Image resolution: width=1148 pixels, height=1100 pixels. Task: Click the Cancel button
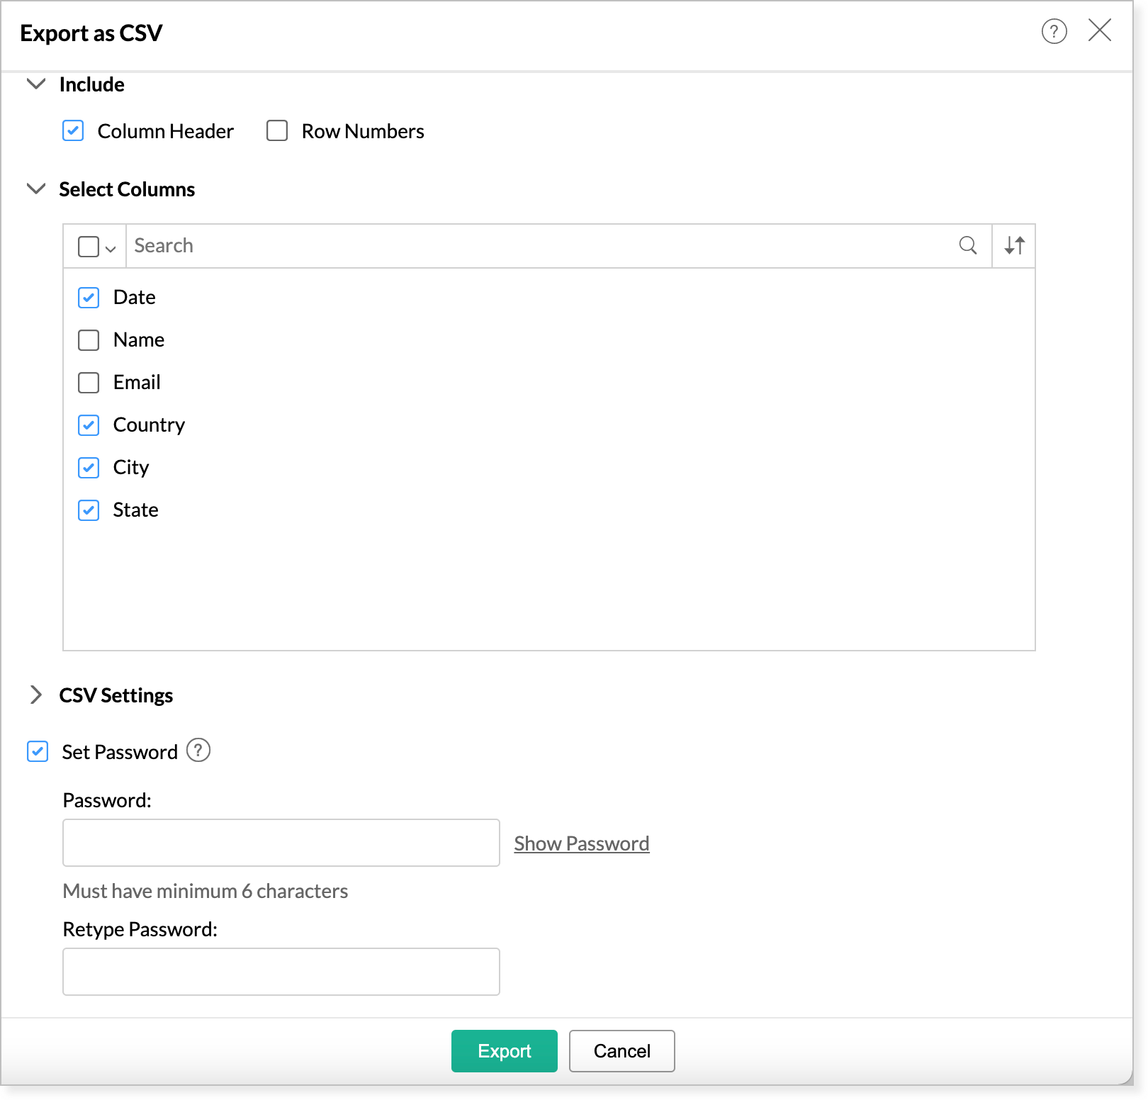pos(621,1051)
